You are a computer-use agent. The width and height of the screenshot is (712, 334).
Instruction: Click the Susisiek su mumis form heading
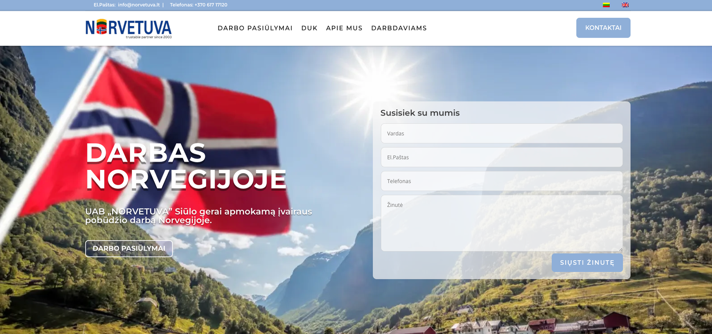pos(420,113)
